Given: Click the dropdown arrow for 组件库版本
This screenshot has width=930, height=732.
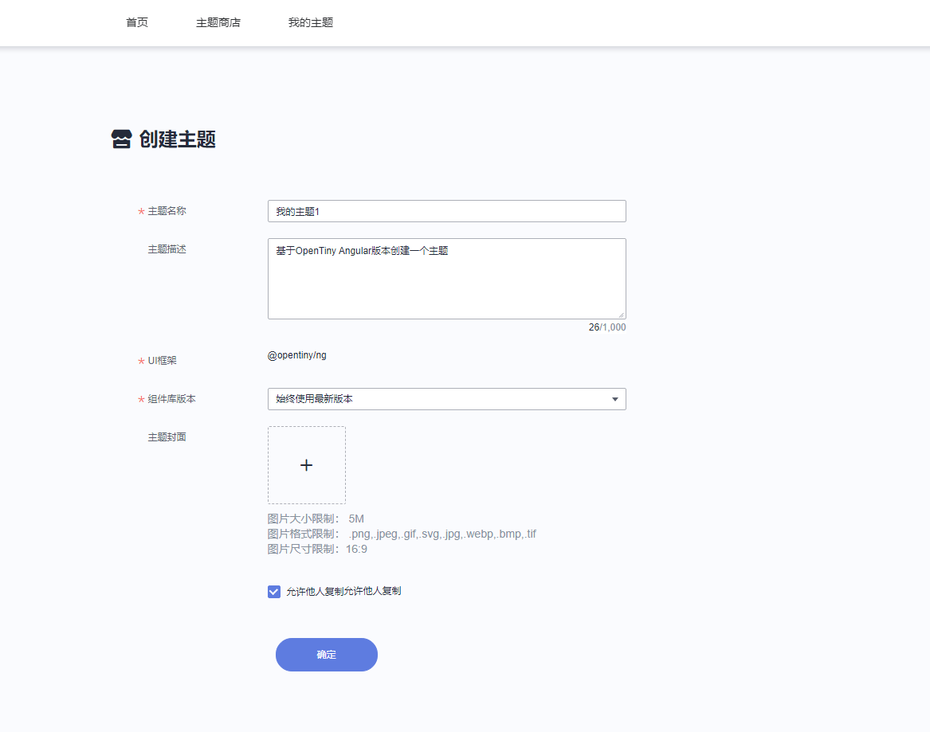Looking at the screenshot, I should pyautogui.click(x=614, y=399).
